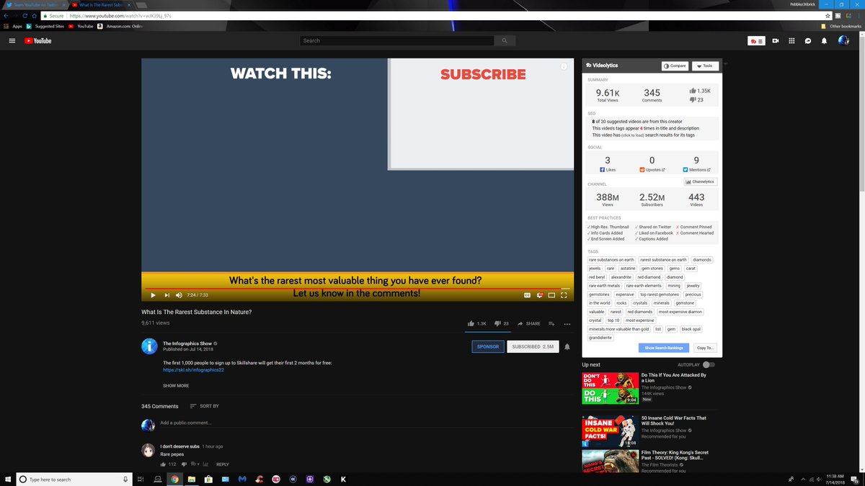
Task: Submit search with magnifier button
Action: point(505,41)
